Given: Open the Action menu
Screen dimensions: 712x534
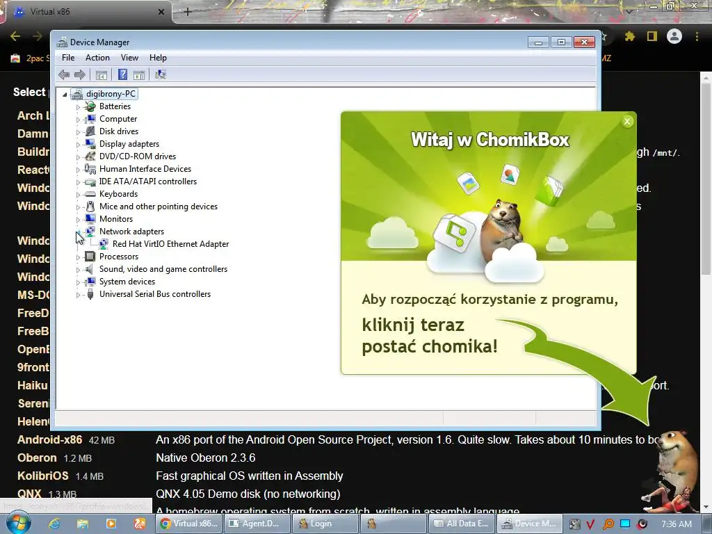Looking at the screenshot, I should pos(97,58).
